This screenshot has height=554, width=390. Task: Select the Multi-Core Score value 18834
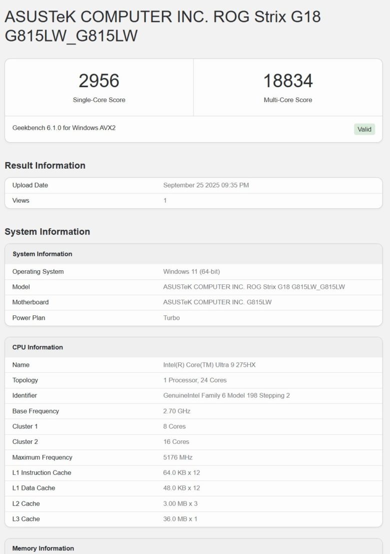(288, 81)
